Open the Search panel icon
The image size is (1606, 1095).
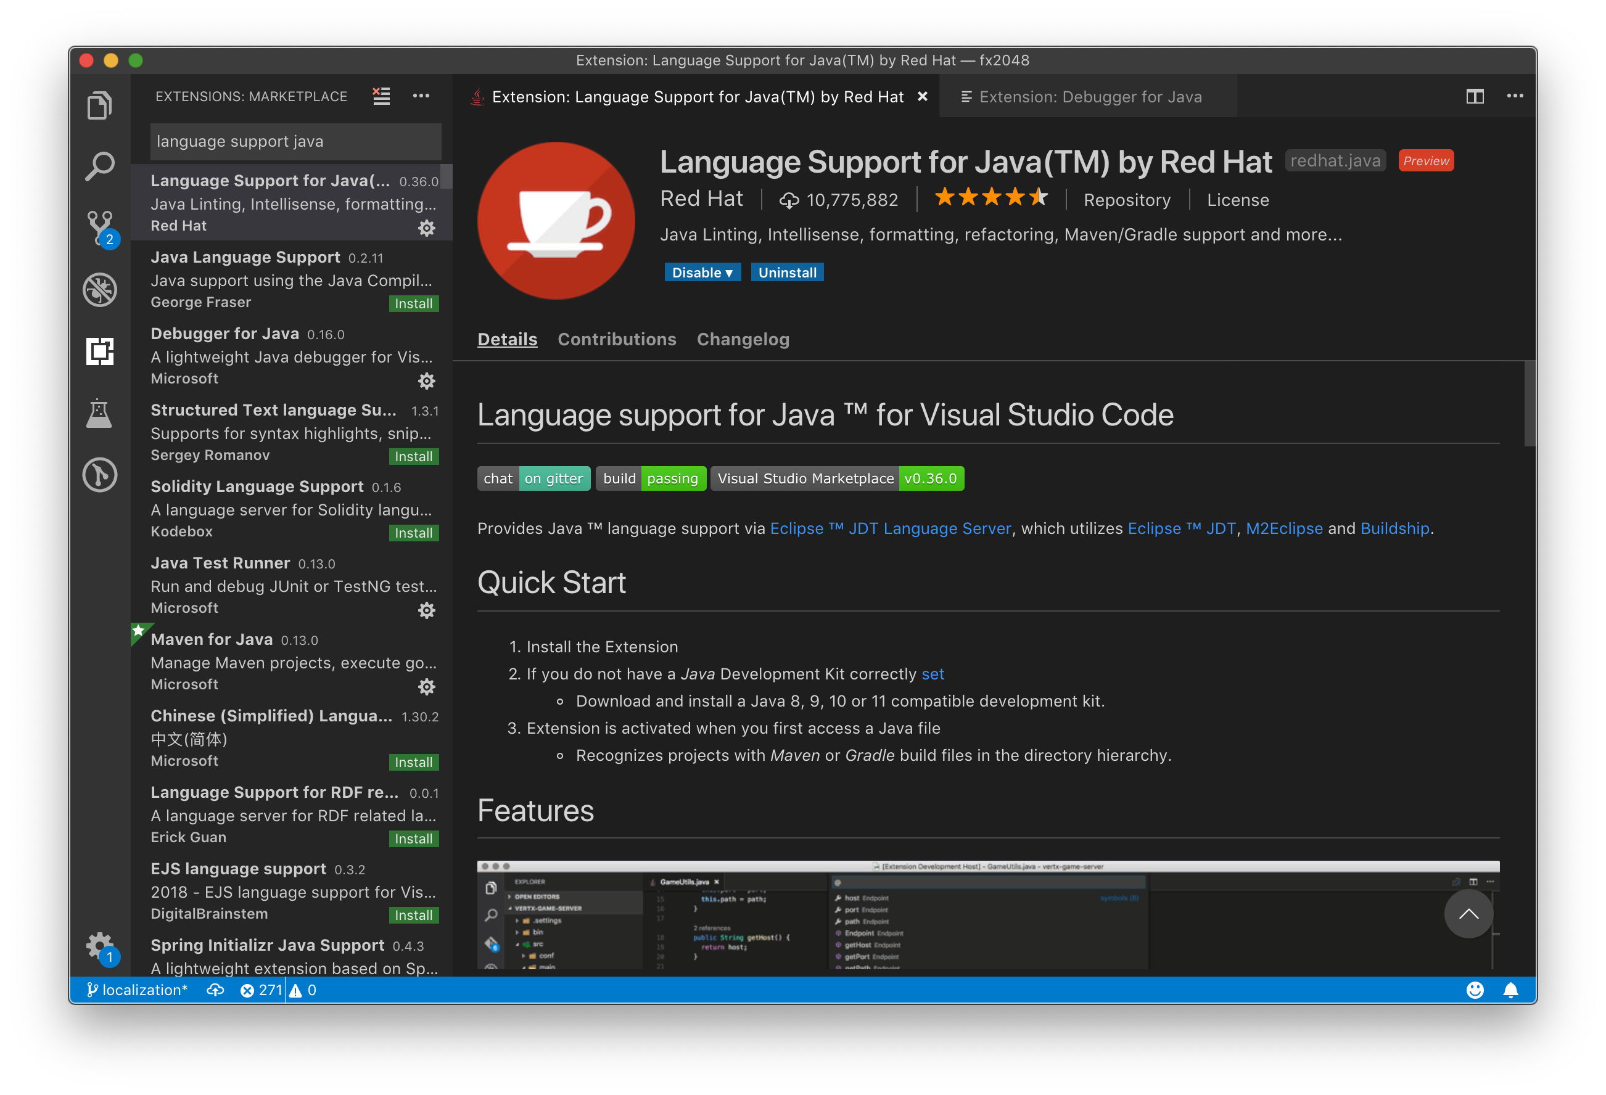pyautogui.click(x=101, y=166)
